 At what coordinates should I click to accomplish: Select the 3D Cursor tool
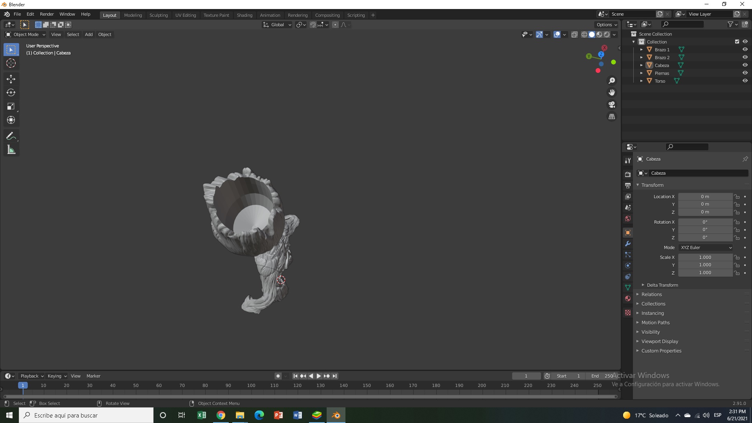11,63
